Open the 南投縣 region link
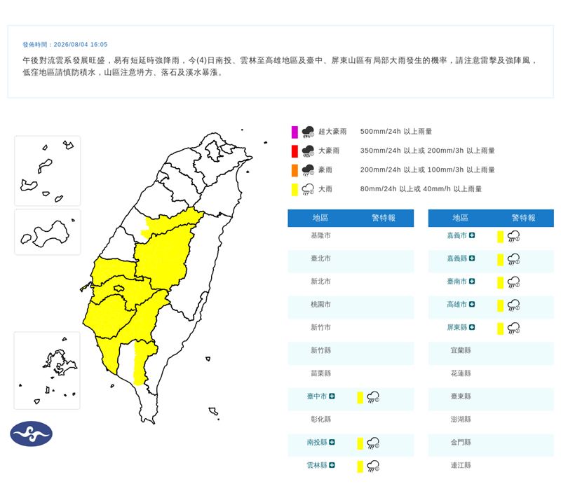This screenshot has width=561, height=498. click(317, 442)
